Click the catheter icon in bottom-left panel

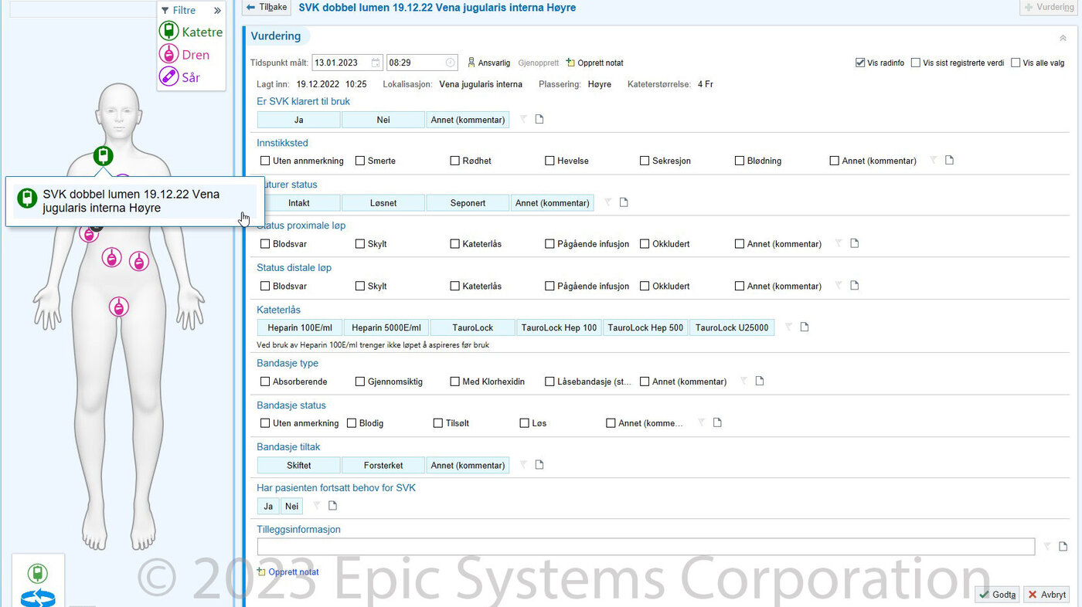[x=37, y=574]
